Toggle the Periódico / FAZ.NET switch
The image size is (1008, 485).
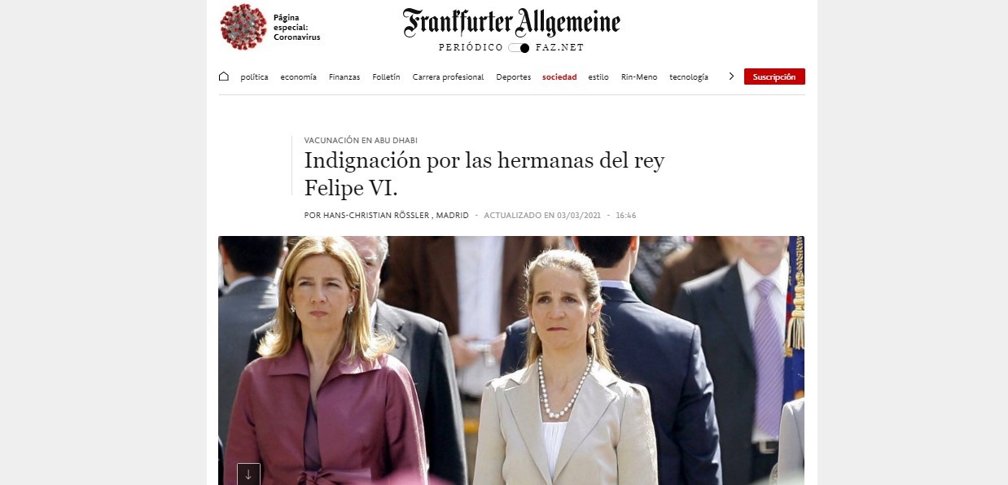tap(519, 48)
